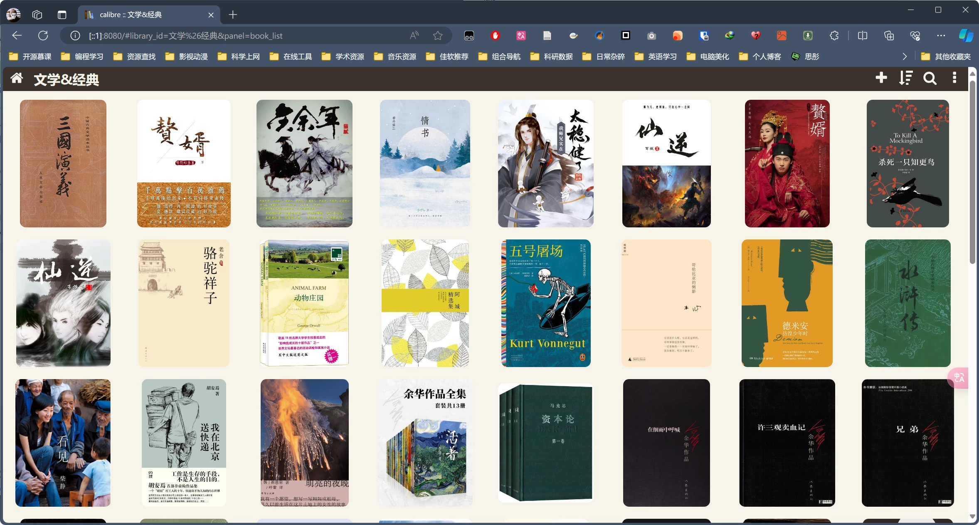Open the 五号屠场 Kurt Vonnegut cover
Screen dimensions: 979x525
tap(546, 303)
